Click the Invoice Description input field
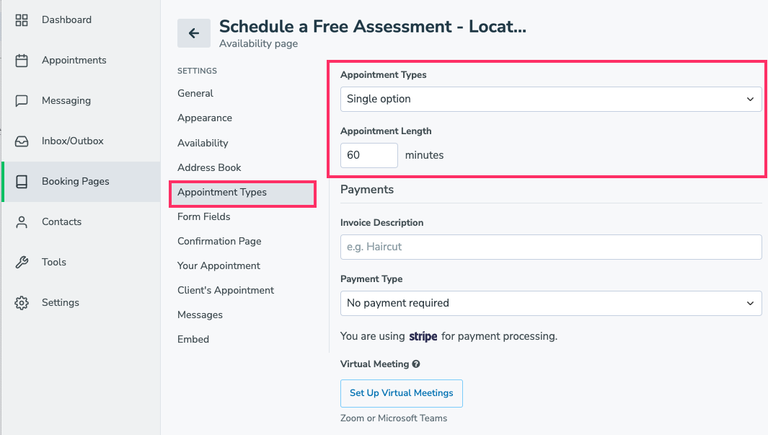 point(551,247)
